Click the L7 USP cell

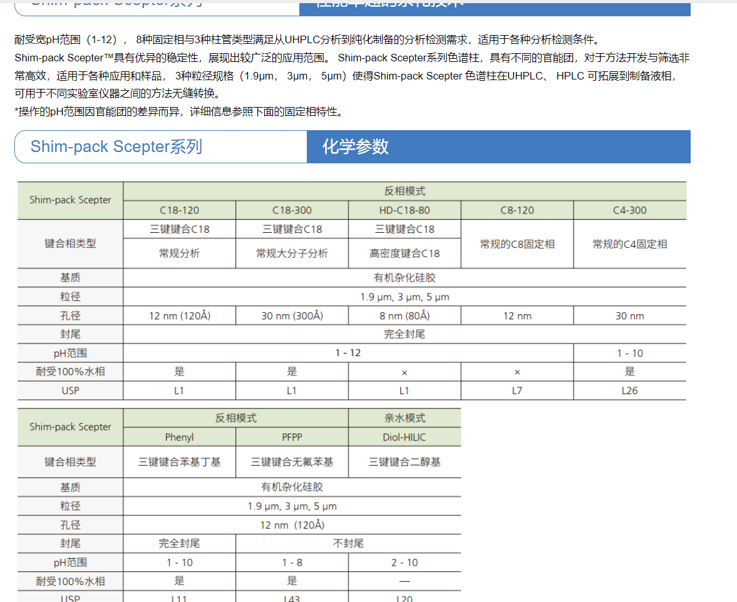coord(517,390)
